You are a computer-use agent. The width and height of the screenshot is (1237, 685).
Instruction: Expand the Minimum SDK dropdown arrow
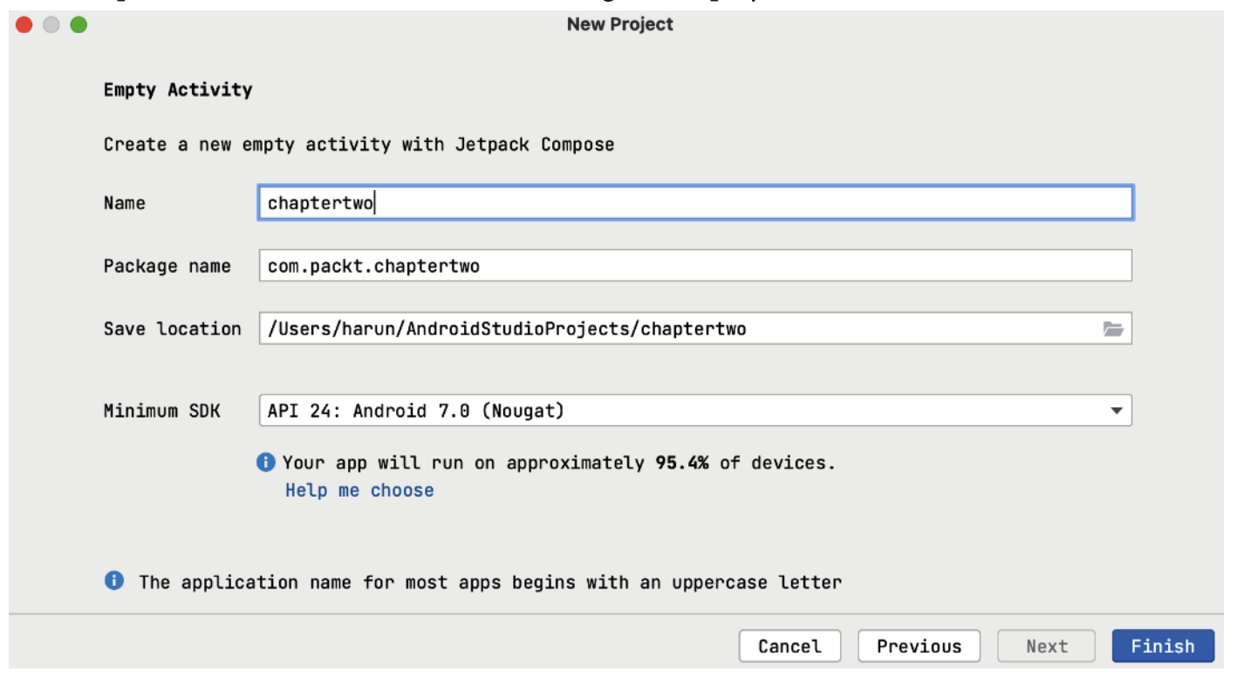click(1116, 410)
